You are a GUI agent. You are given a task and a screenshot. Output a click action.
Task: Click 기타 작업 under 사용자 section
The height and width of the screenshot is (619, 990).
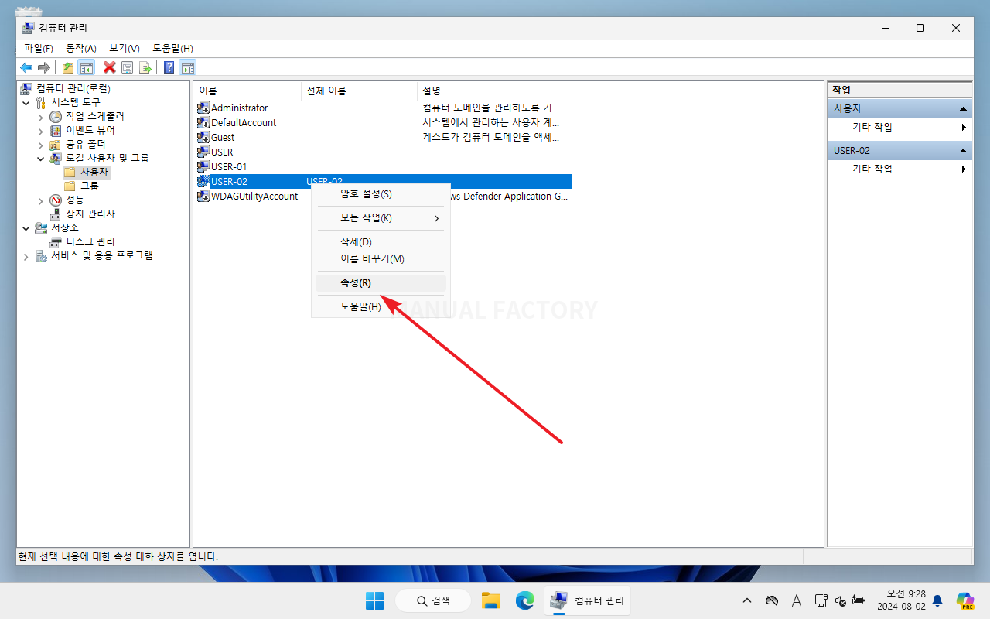pyautogui.click(x=872, y=127)
